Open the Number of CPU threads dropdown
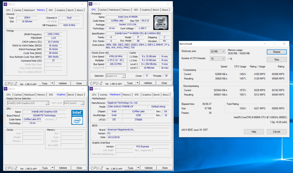Viewport: 293px width, 173px height. point(217,59)
